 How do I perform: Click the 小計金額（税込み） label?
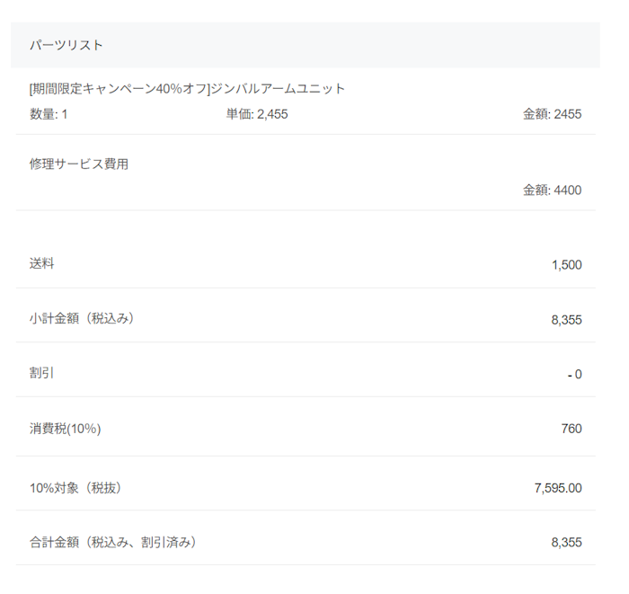pyautogui.click(x=82, y=318)
